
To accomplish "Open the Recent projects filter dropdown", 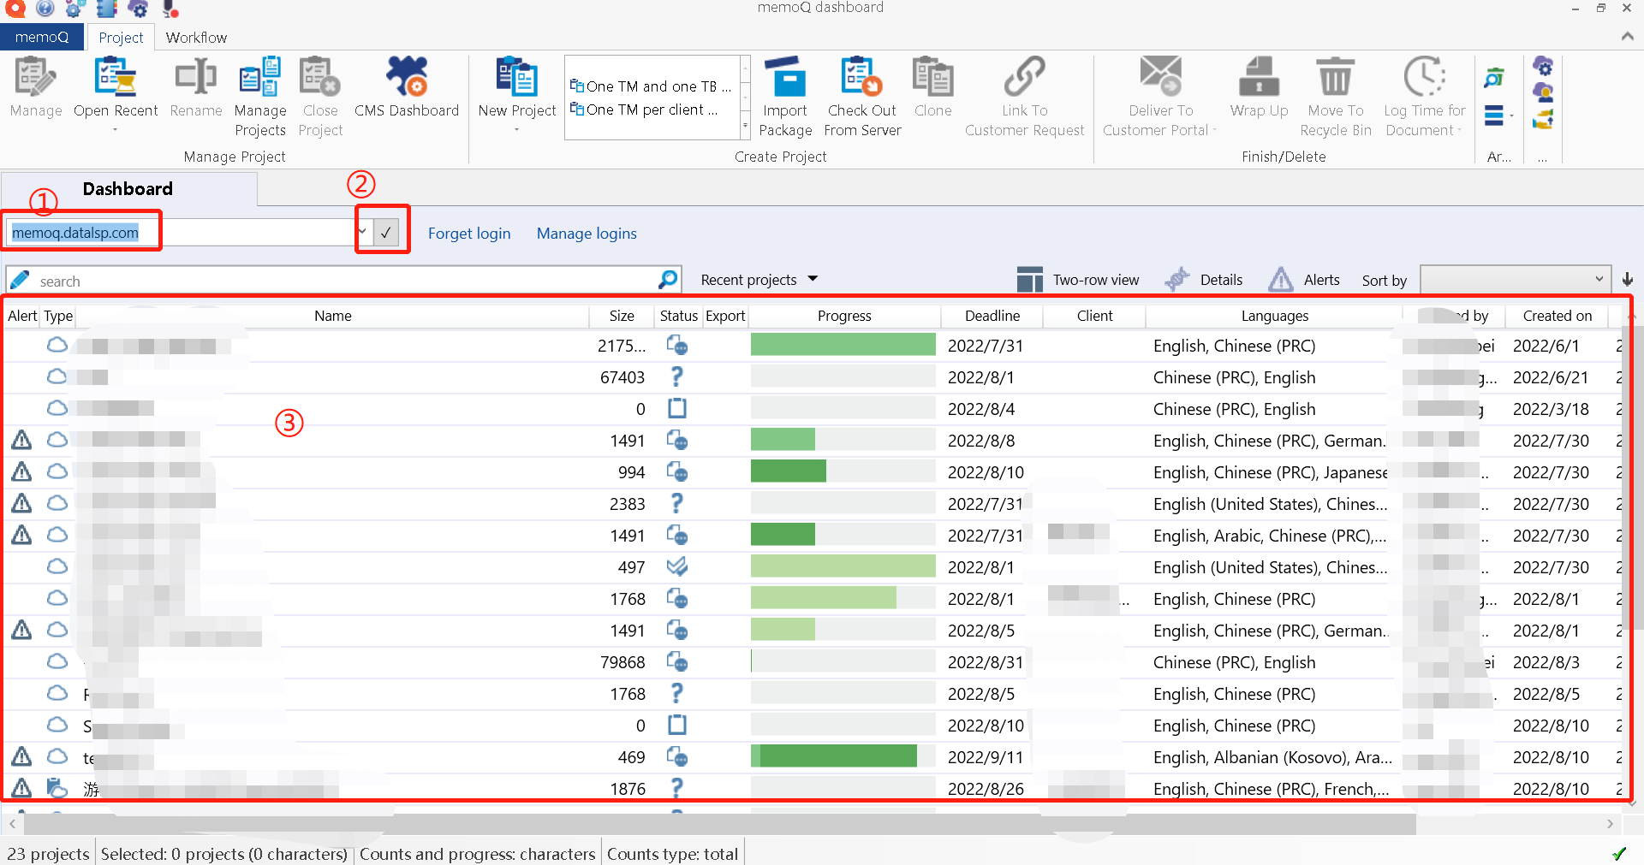I will pyautogui.click(x=759, y=280).
